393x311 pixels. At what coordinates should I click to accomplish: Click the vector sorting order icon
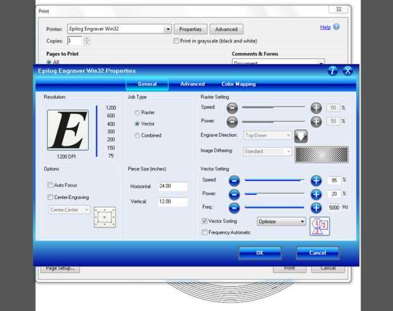tap(319, 226)
